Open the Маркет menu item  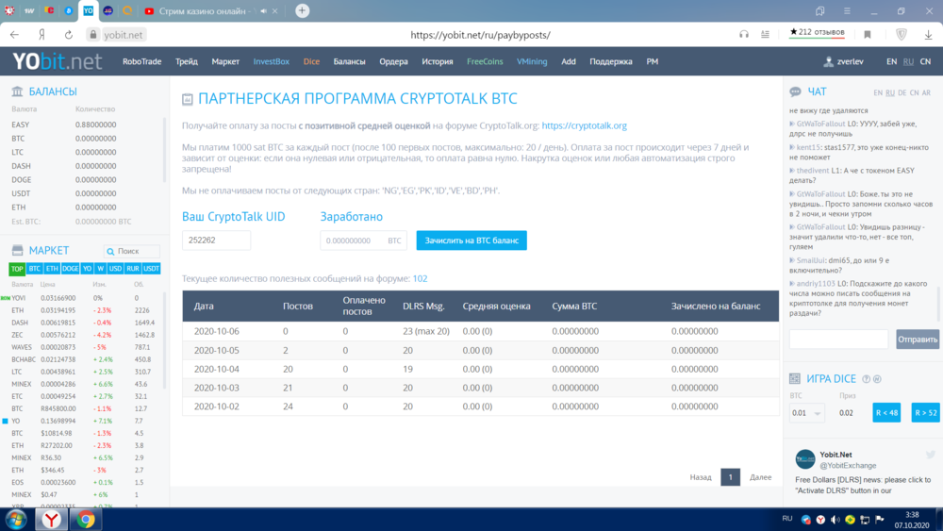225,61
